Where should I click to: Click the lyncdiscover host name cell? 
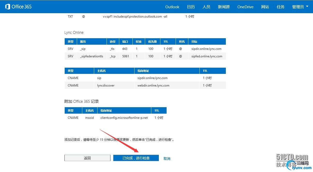point(114,85)
